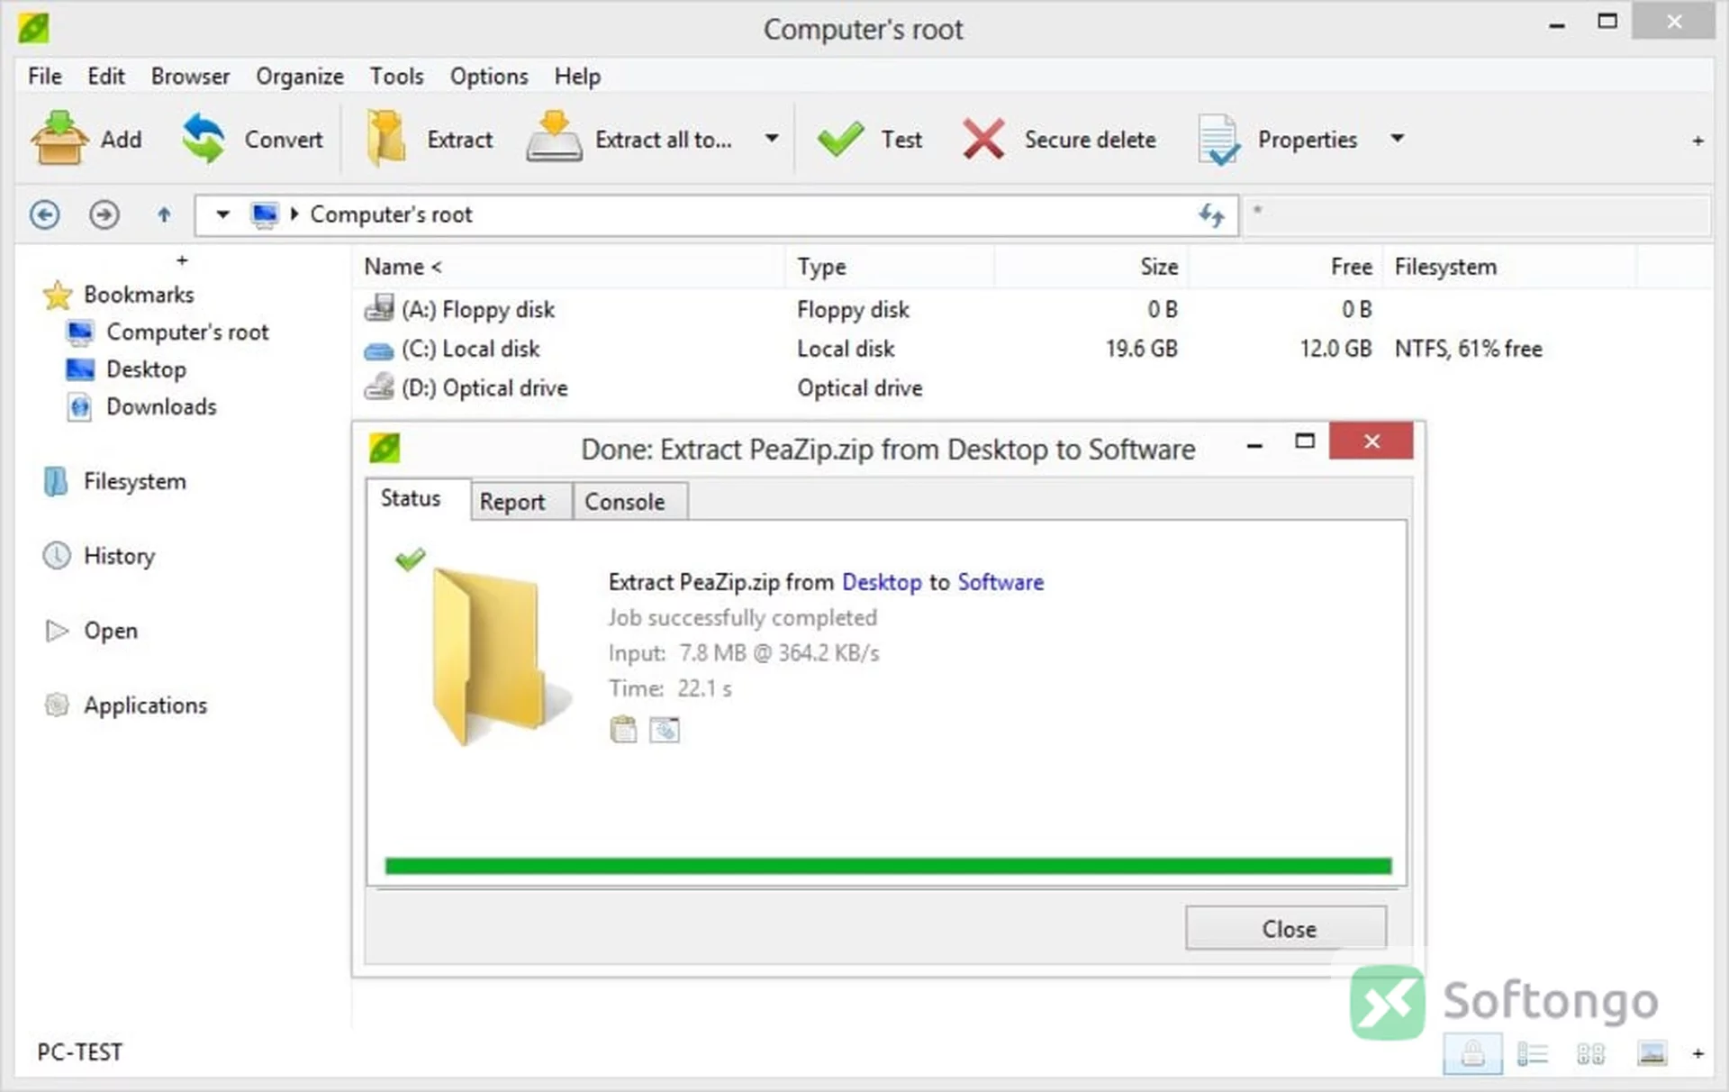Open the dropdown arrow beside Properties
The width and height of the screenshot is (1729, 1092).
point(1397,139)
